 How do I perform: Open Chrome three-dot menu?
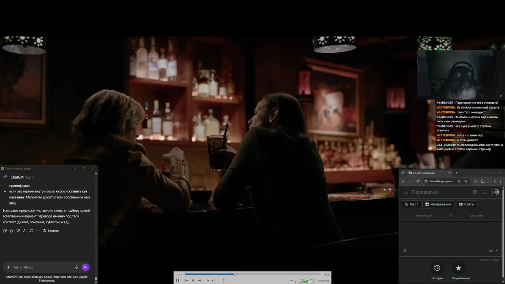point(500,181)
